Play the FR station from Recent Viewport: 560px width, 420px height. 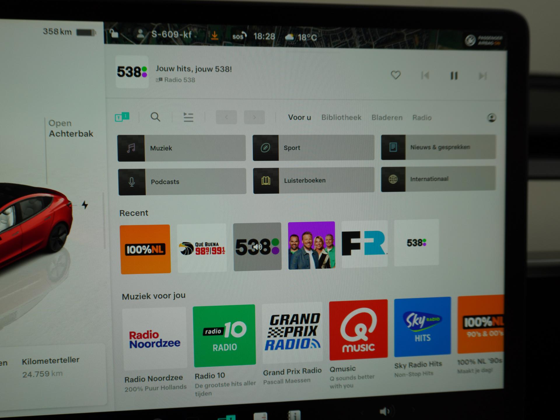pos(365,244)
